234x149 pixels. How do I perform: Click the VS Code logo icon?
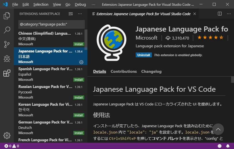pyautogui.click(x=5, y=4)
